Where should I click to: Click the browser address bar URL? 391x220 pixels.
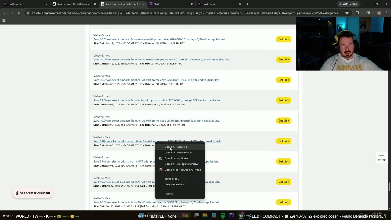[185, 13]
